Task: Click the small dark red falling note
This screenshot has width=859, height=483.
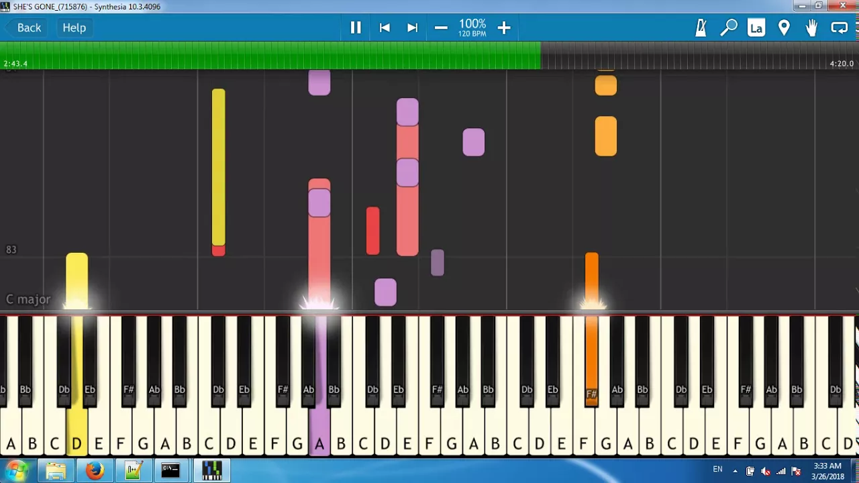Action: (372, 231)
